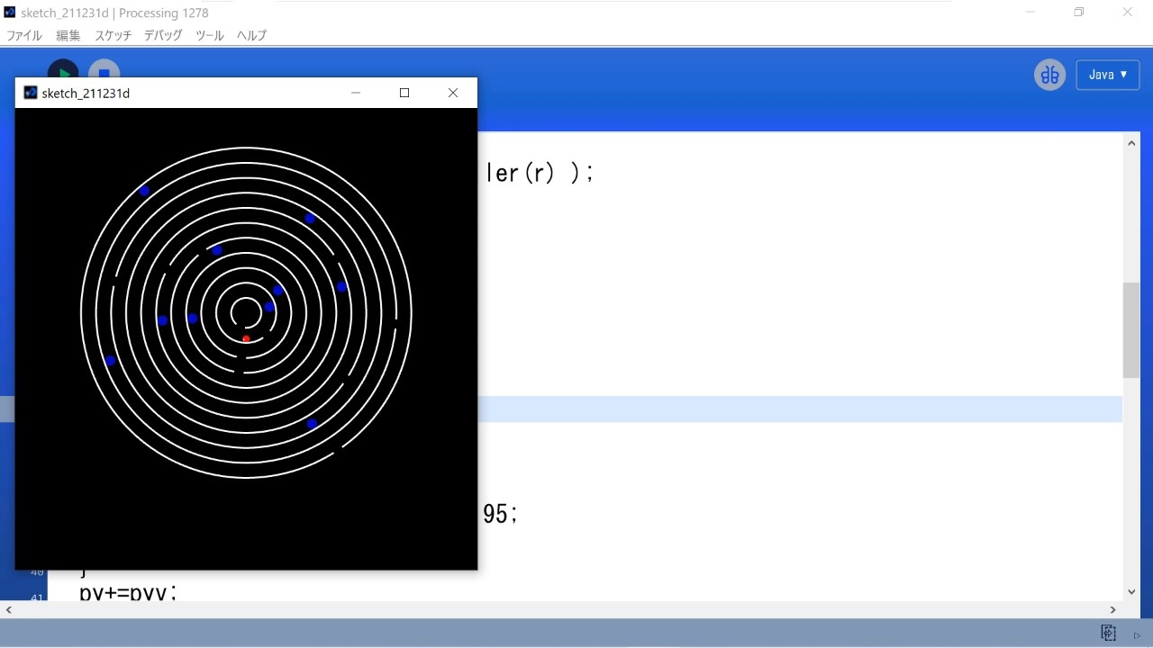Open the Java mode dropdown
The width and height of the screenshot is (1153, 648).
(x=1108, y=75)
